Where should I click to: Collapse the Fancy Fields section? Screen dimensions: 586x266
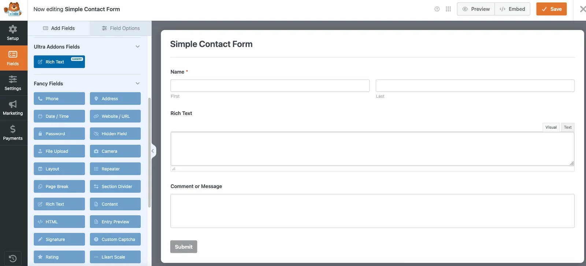(138, 84)
